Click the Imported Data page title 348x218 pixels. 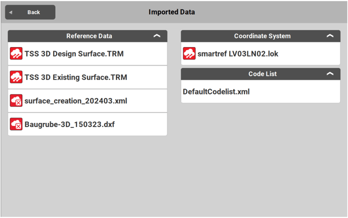(x=171, y=12)
